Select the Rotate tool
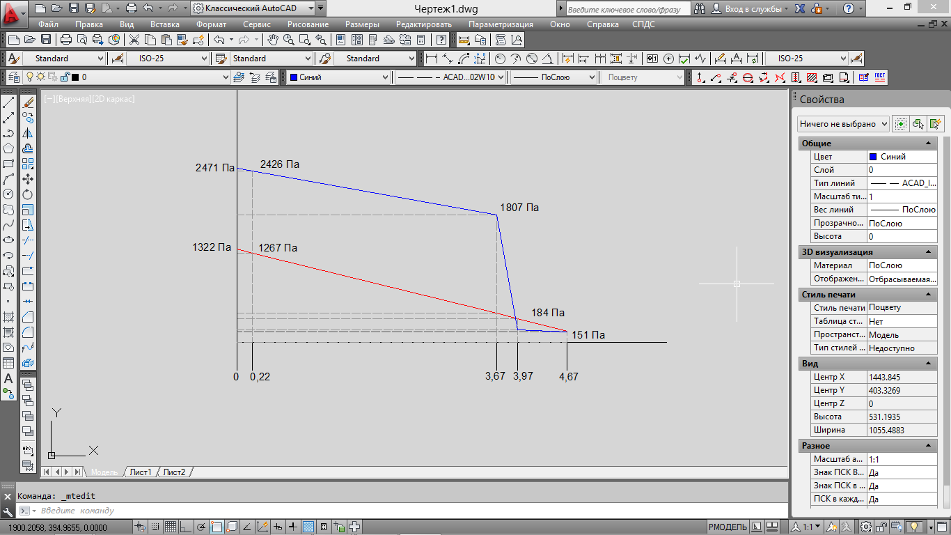 [28, 194]
